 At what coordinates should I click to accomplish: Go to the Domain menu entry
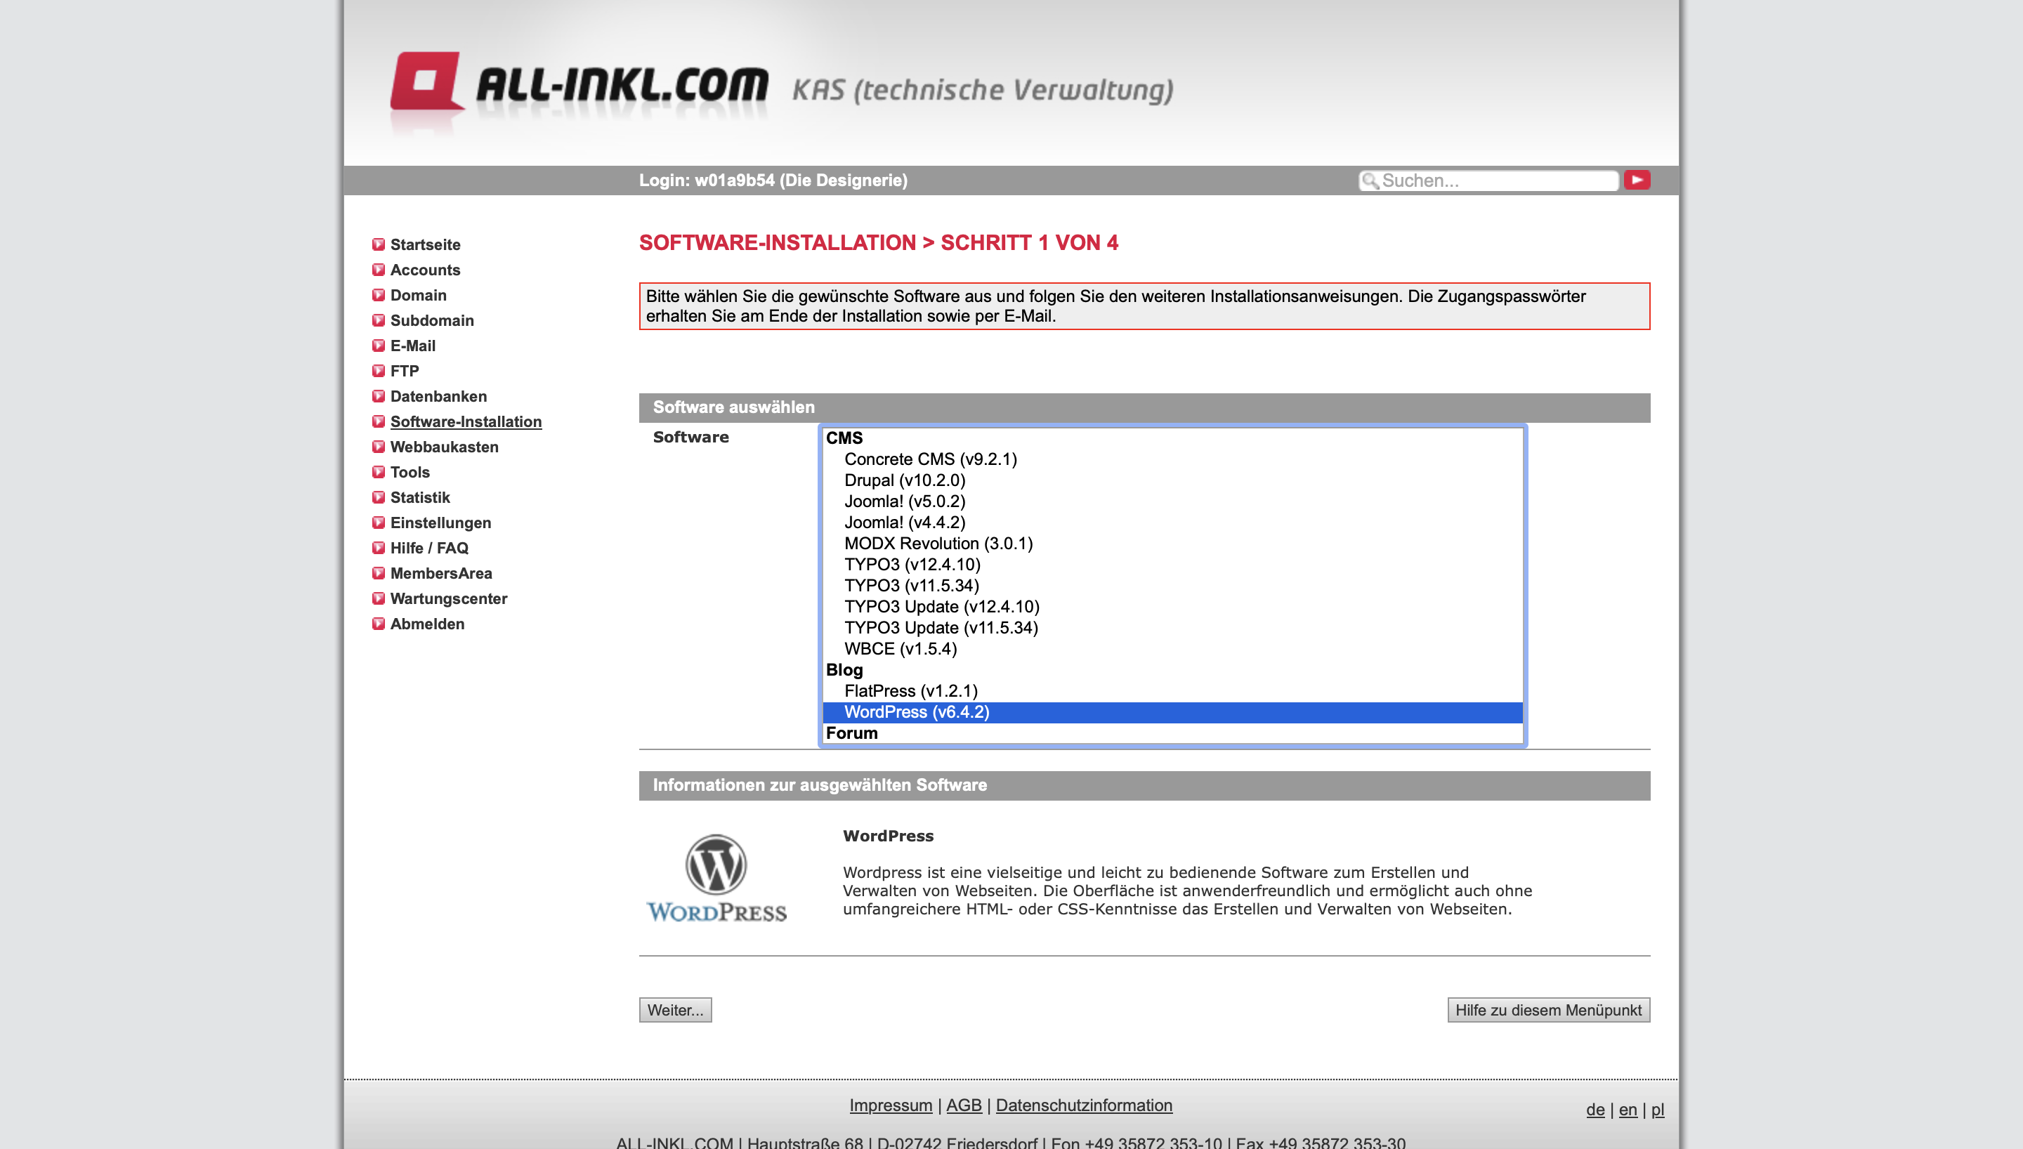point(418,295)
